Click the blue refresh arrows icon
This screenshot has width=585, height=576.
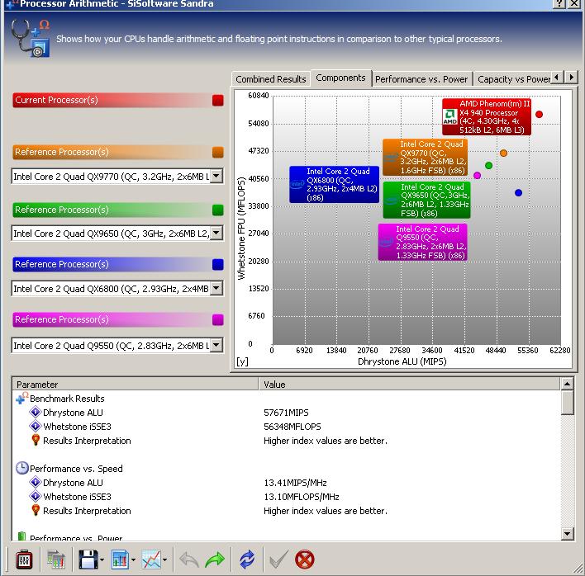click(x=247, y=559)
